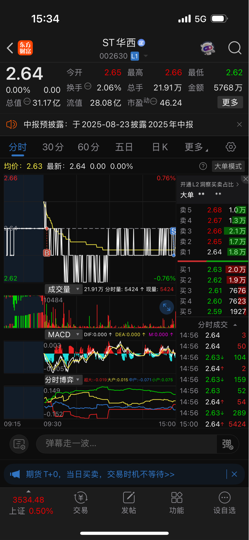Expand the 更多 chart period menu

[x=196, y=147]
